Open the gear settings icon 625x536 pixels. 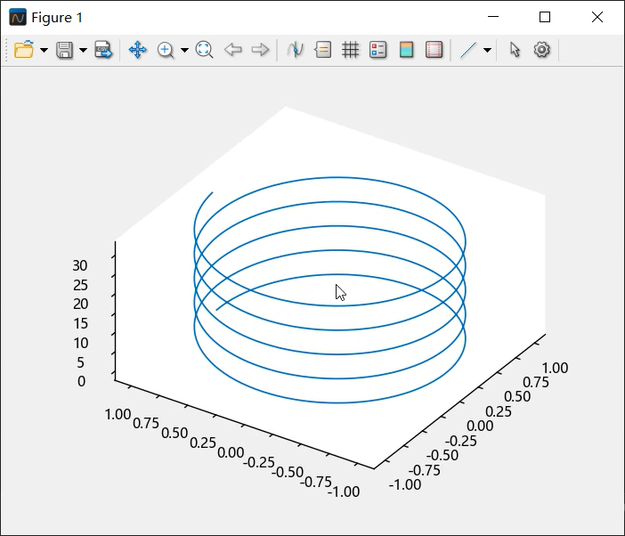pyautogui.click(x=541, y=50)
